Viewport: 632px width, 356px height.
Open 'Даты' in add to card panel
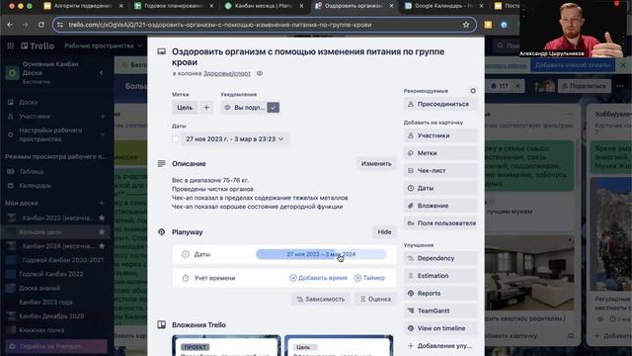(x=440, y=188)
